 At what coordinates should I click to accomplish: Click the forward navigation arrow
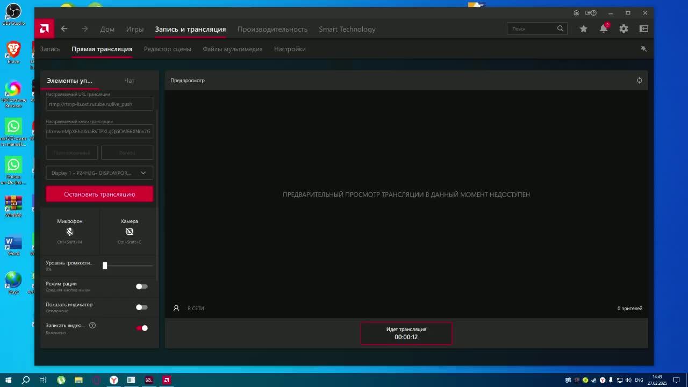pos(84,29)
